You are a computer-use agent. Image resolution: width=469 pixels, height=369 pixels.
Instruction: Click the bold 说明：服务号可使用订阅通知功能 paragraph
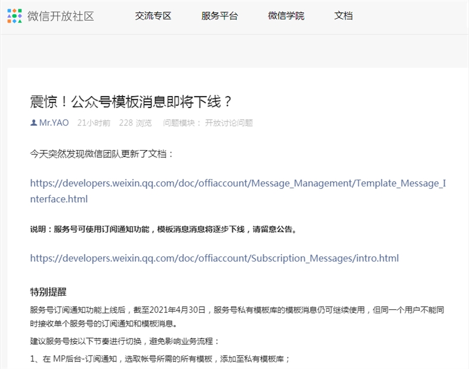pos(164,229)
